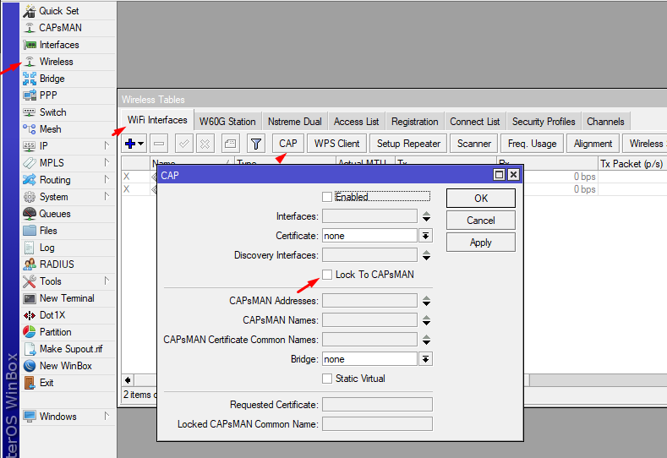The width and height of the screenshot is (667, 458).
Task: Open the Bridge dropdown arrow
Action: coord(426,359)
